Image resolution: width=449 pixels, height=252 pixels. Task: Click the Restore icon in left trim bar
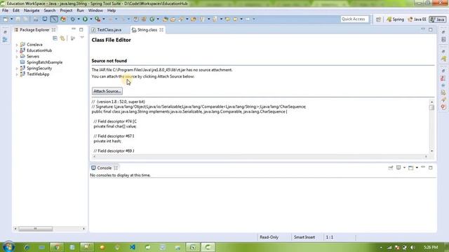(x=5, y=32)
